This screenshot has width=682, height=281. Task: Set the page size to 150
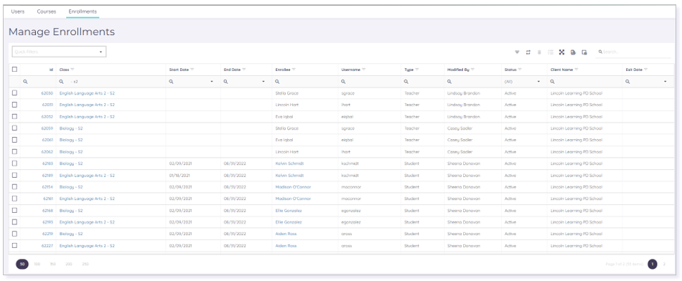pos(52,264)
